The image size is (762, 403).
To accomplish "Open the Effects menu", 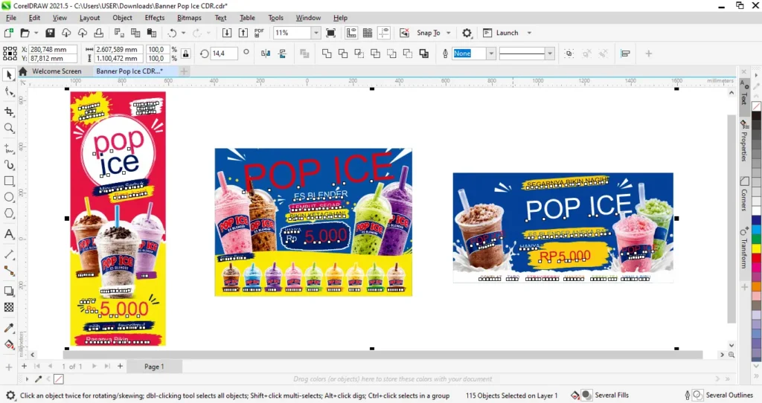I will tap(155, 18).
